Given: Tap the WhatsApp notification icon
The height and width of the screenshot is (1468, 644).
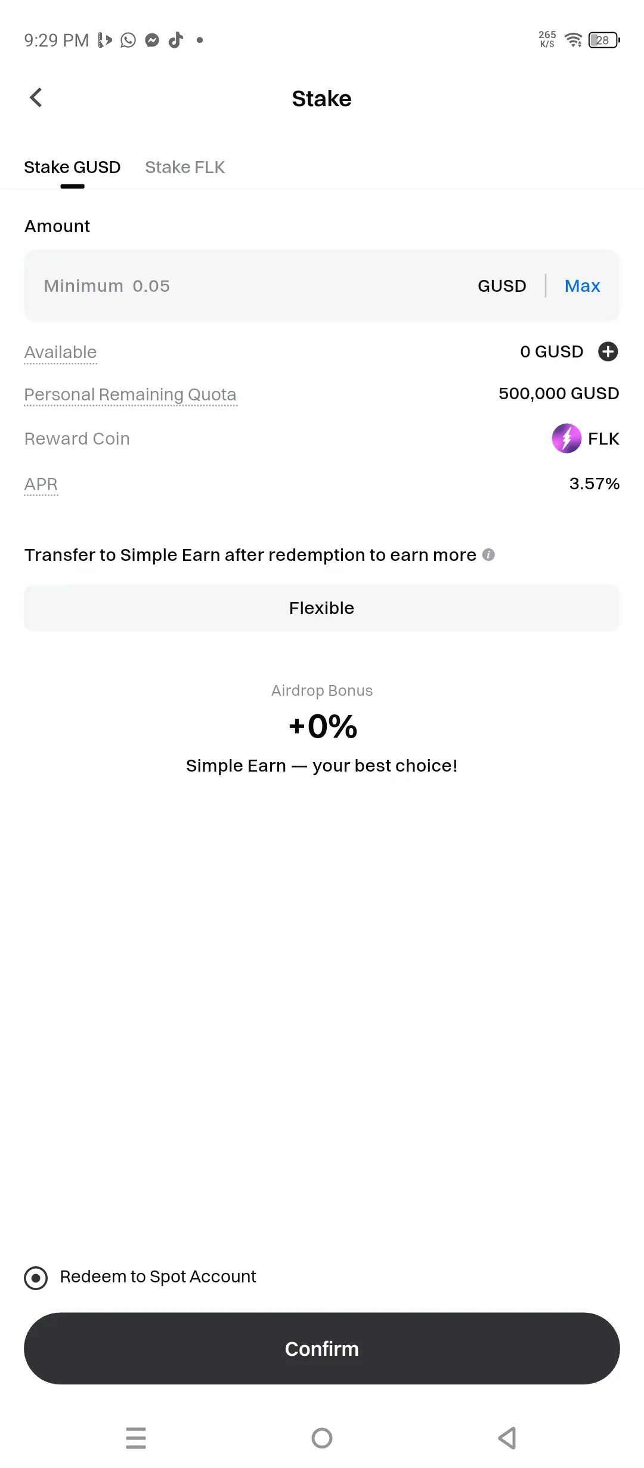Looking at the screenshot, I should pos(128,40).
